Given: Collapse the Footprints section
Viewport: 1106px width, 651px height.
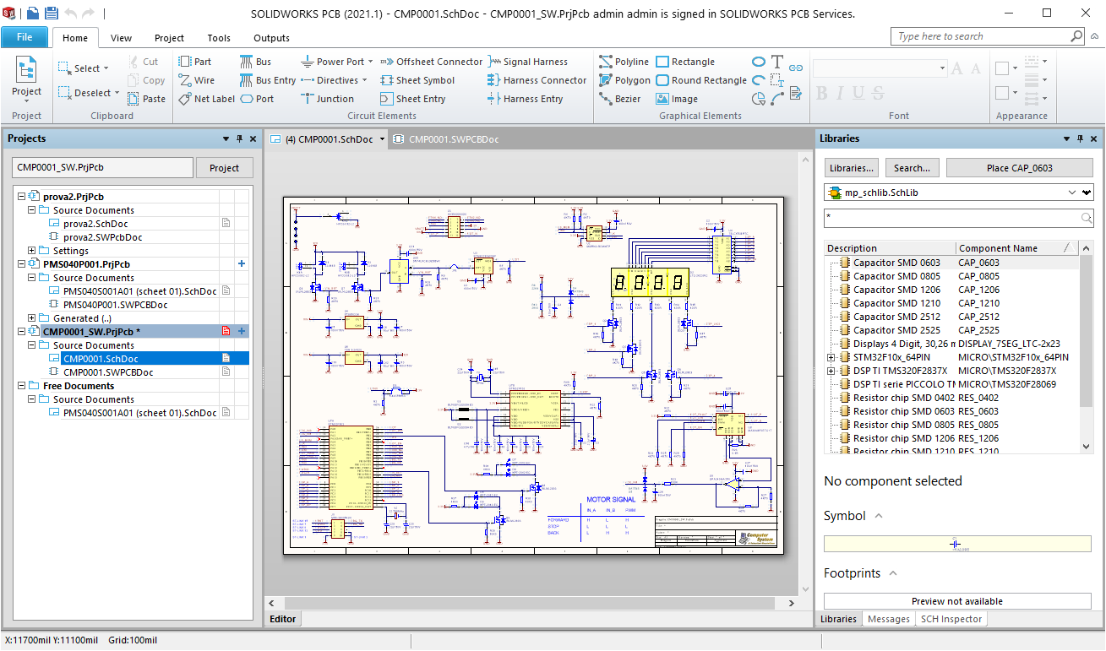Looking at the screenshot, I should click(x=893, y=573).
